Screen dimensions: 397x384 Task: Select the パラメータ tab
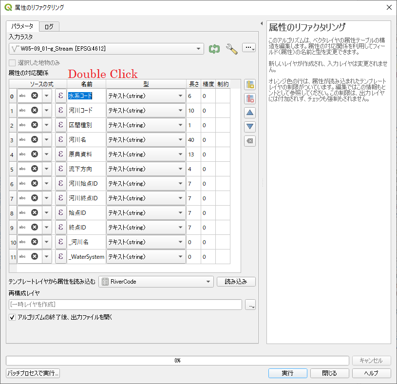coord(22,26)
